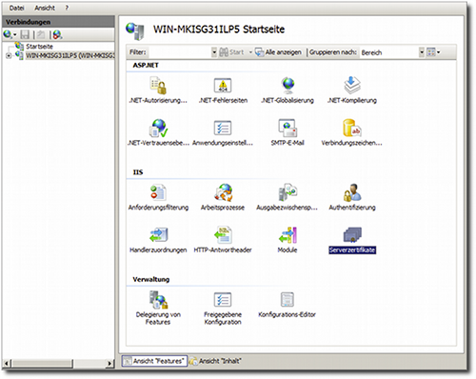This screenshot has width=476, height=379.
Task: Click Alle anzeigen button
Action: (x=278, y=52)
